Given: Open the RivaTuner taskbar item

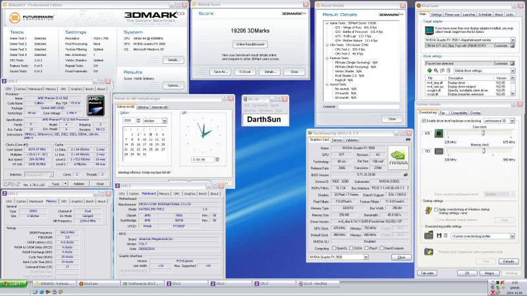Looking at the screenshot, I should pos(98,284).
